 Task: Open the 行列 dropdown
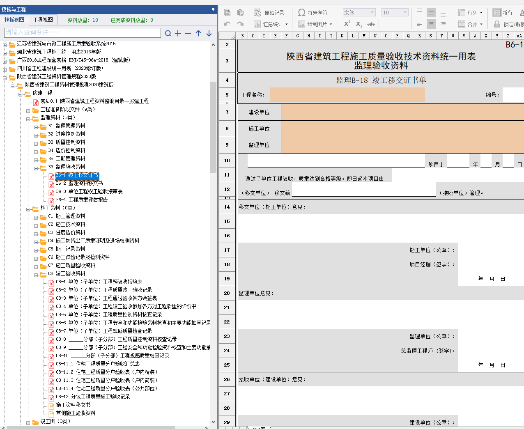pyautogui.click(x=470, y=13)
